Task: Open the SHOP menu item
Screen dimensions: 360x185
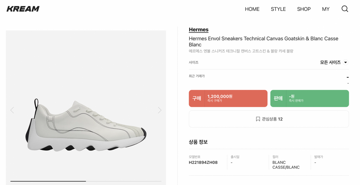Action: pos(304,9)
